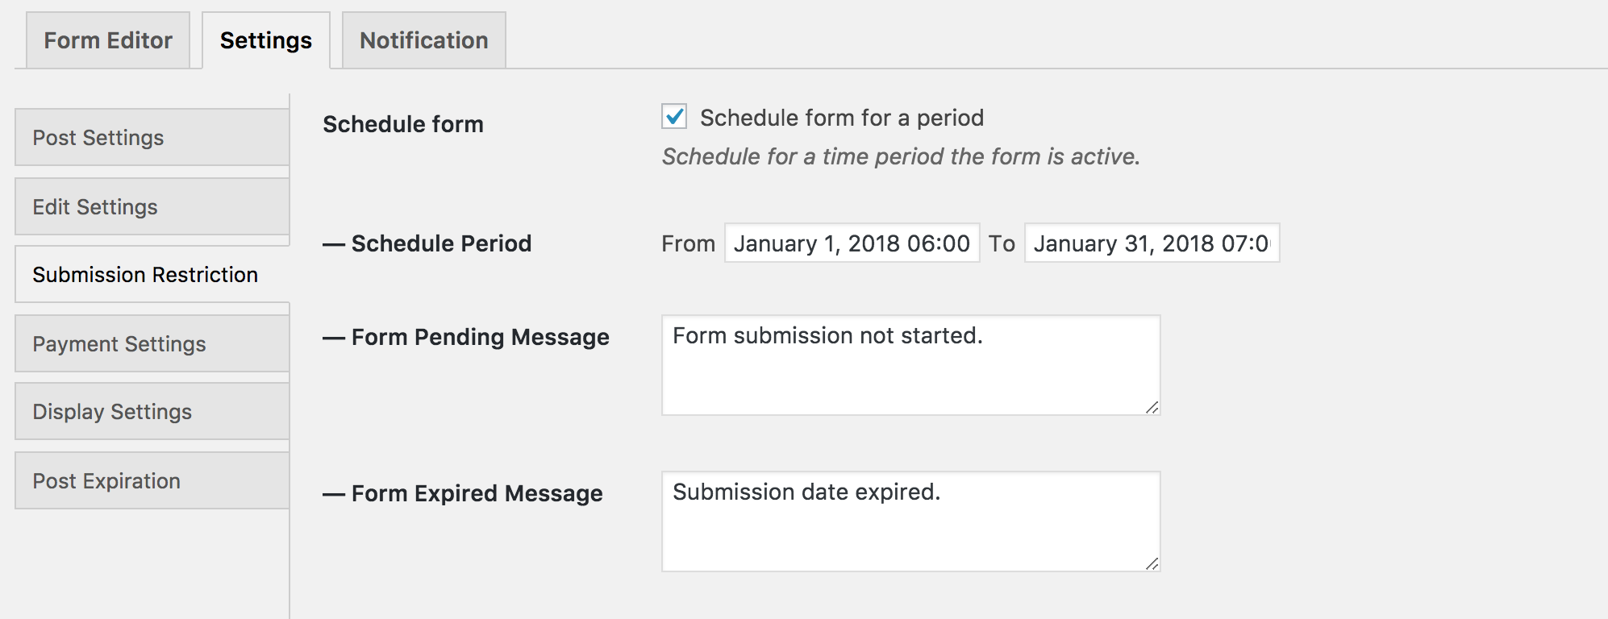
Task: Click the schedule To date field
Action: pos(1151,243)
